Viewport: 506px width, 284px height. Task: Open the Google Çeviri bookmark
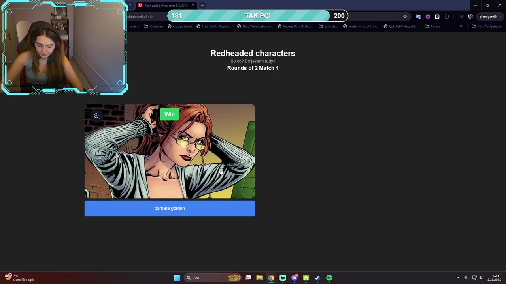click(x=179, y=26)
